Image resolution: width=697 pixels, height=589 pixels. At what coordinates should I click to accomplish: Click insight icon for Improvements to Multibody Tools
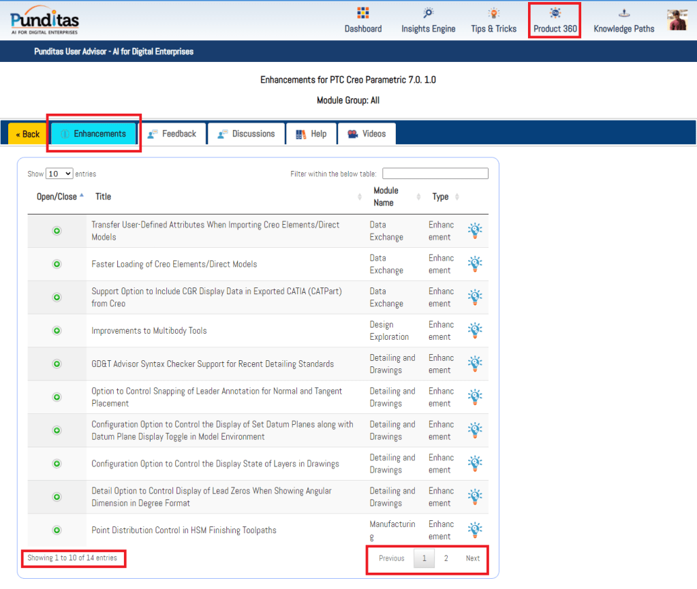(x=475, y=331)
